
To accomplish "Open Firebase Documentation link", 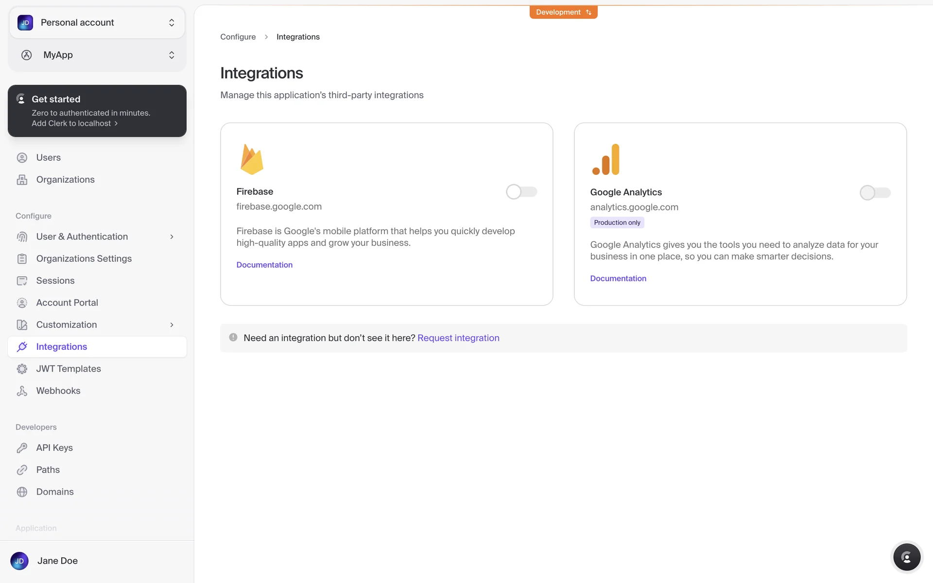I will [264, 265].
